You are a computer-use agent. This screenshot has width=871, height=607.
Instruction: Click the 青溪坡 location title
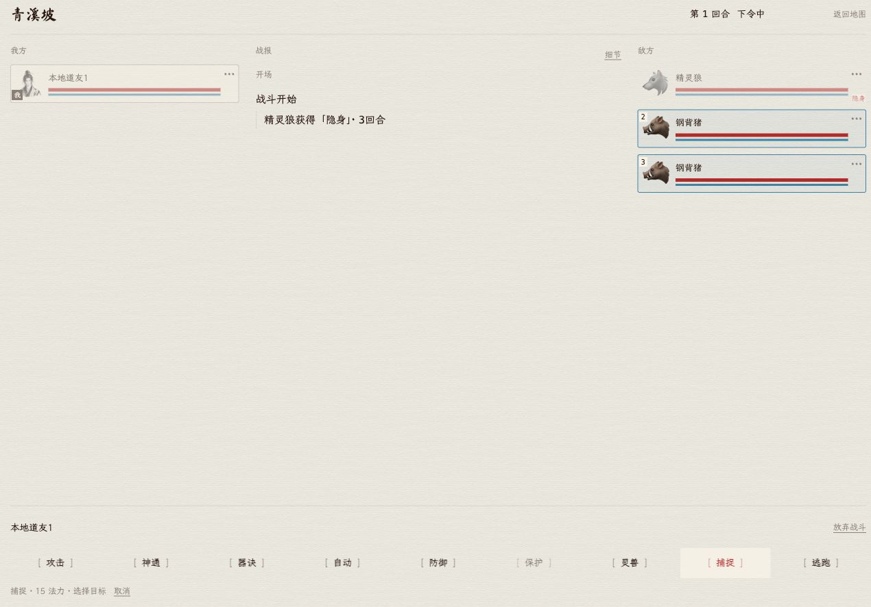tap(33, 14)
